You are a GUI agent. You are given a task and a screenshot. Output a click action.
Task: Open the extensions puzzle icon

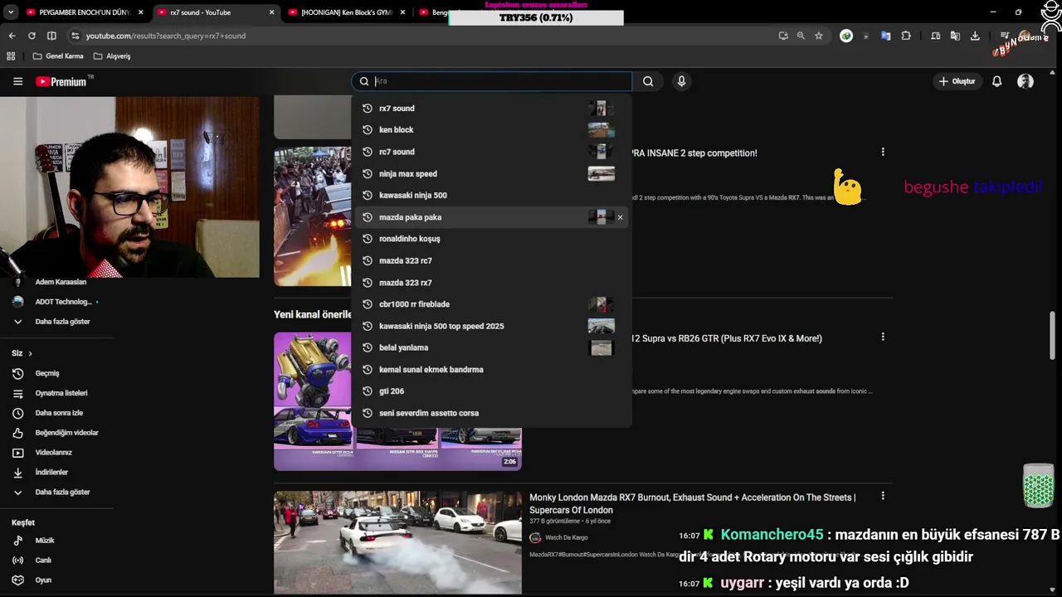[x=906, y=36]
